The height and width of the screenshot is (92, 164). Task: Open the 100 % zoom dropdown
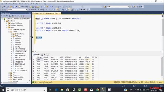[38, 52]
